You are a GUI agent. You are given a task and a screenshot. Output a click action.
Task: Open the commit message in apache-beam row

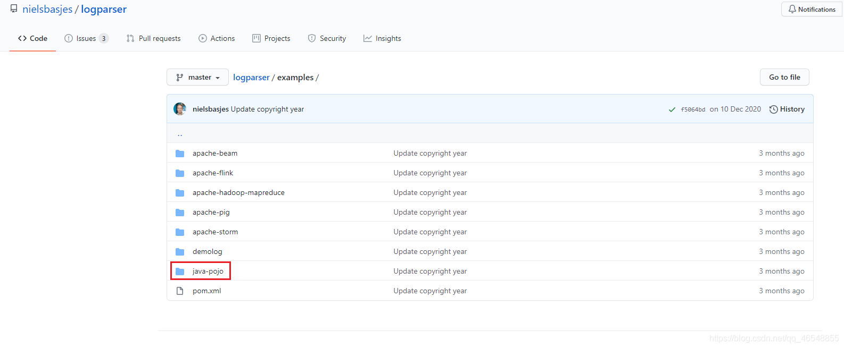coord(430,153)
